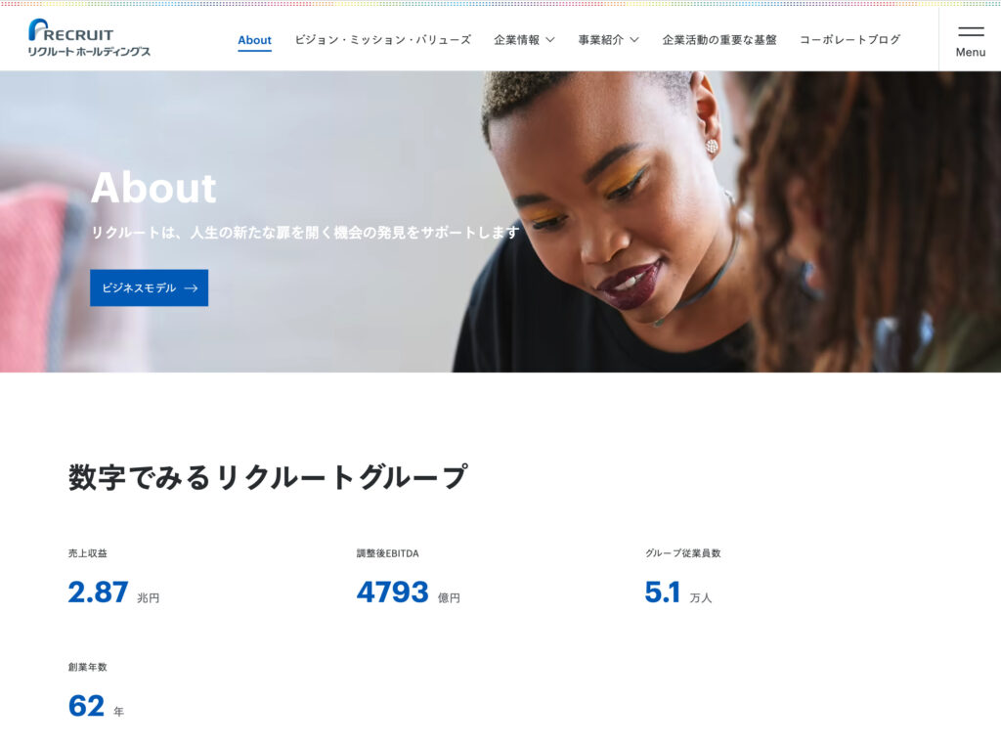The width and height of the screenshot is (1001, 746).
Task: Click the 事業紹介 menu label
Action: (x=601, y=40)
